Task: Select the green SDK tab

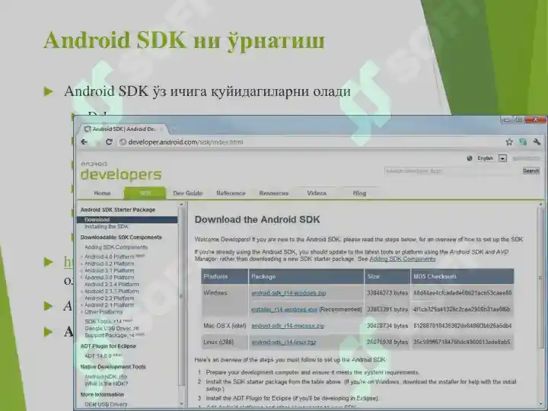Action: click(145, 193)
